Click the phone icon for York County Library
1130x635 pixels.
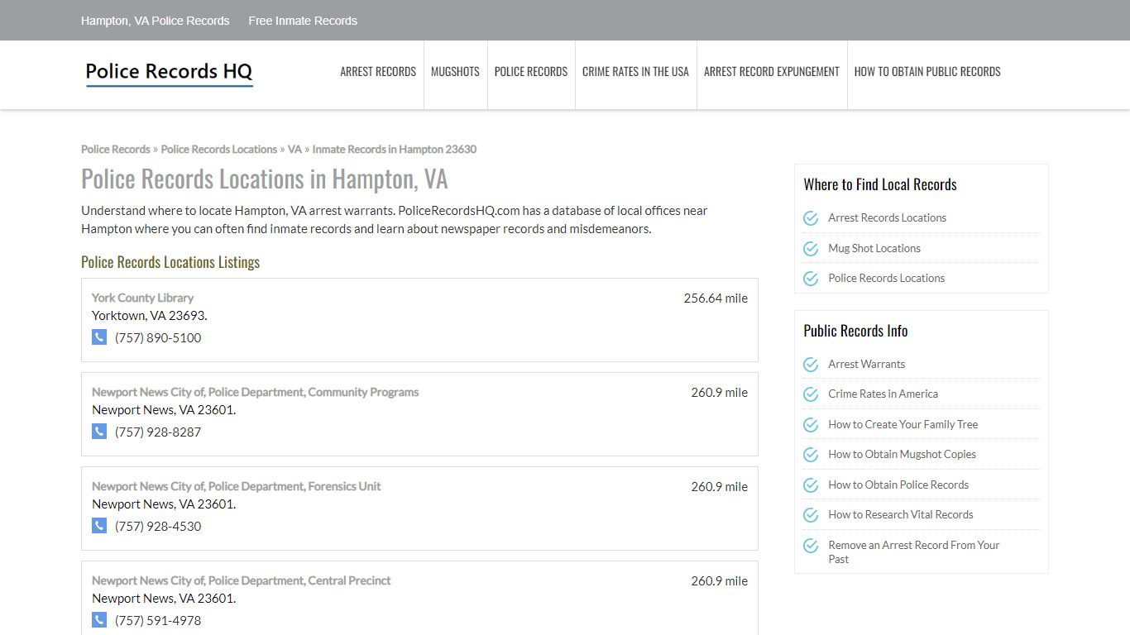[99, 337]
